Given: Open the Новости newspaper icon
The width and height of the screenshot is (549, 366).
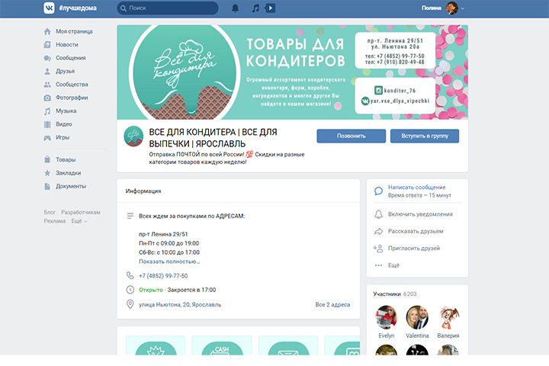Looking at the screenshot, I should pos(47,45).
